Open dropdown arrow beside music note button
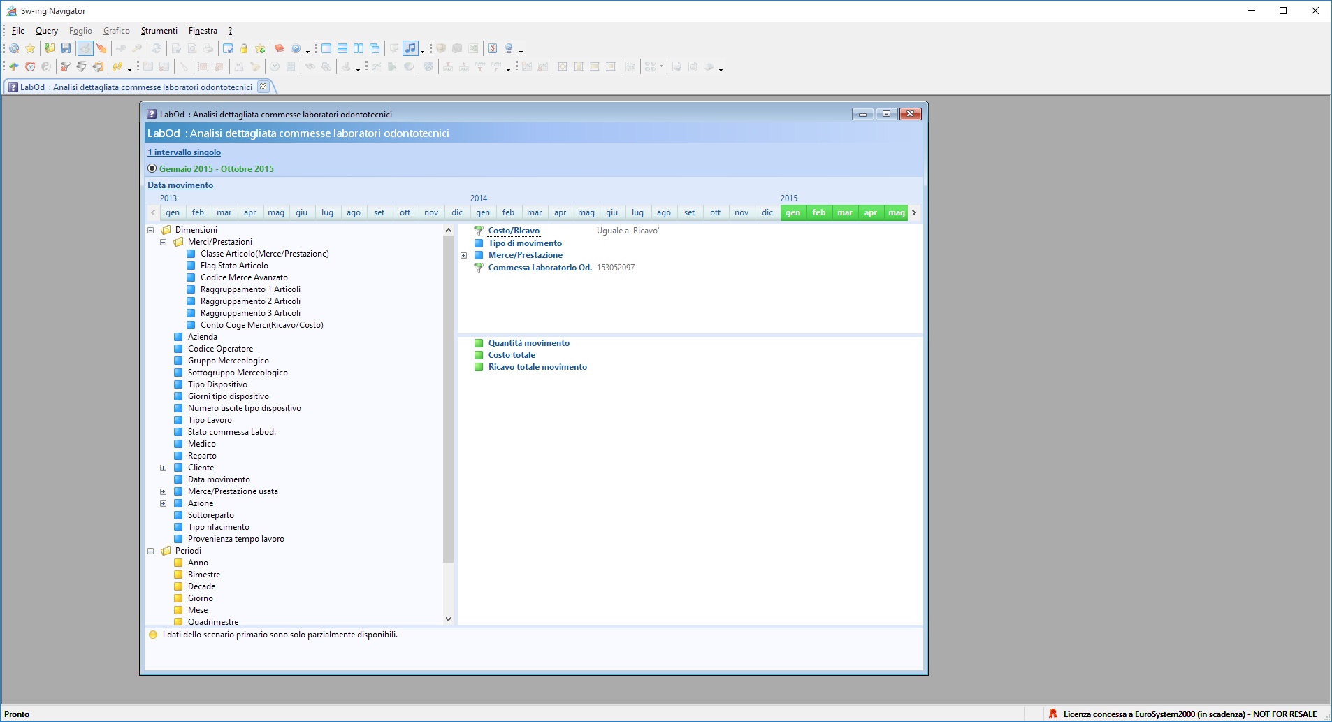This screenshot has height=722, width=1332. click(422, 50)
